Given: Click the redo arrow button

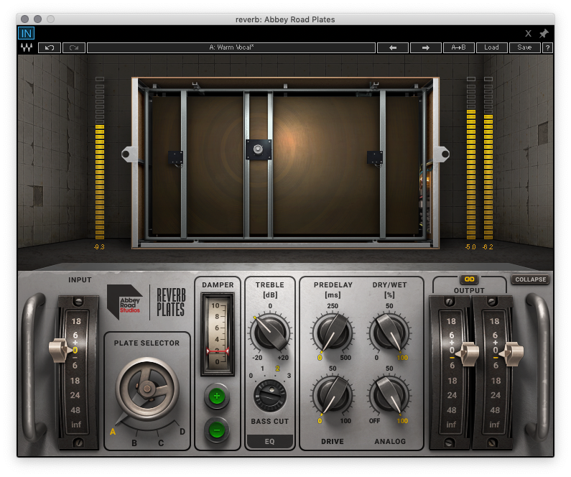Looking at the screenshot, I should pyautogui.click(x=74, y=47).
